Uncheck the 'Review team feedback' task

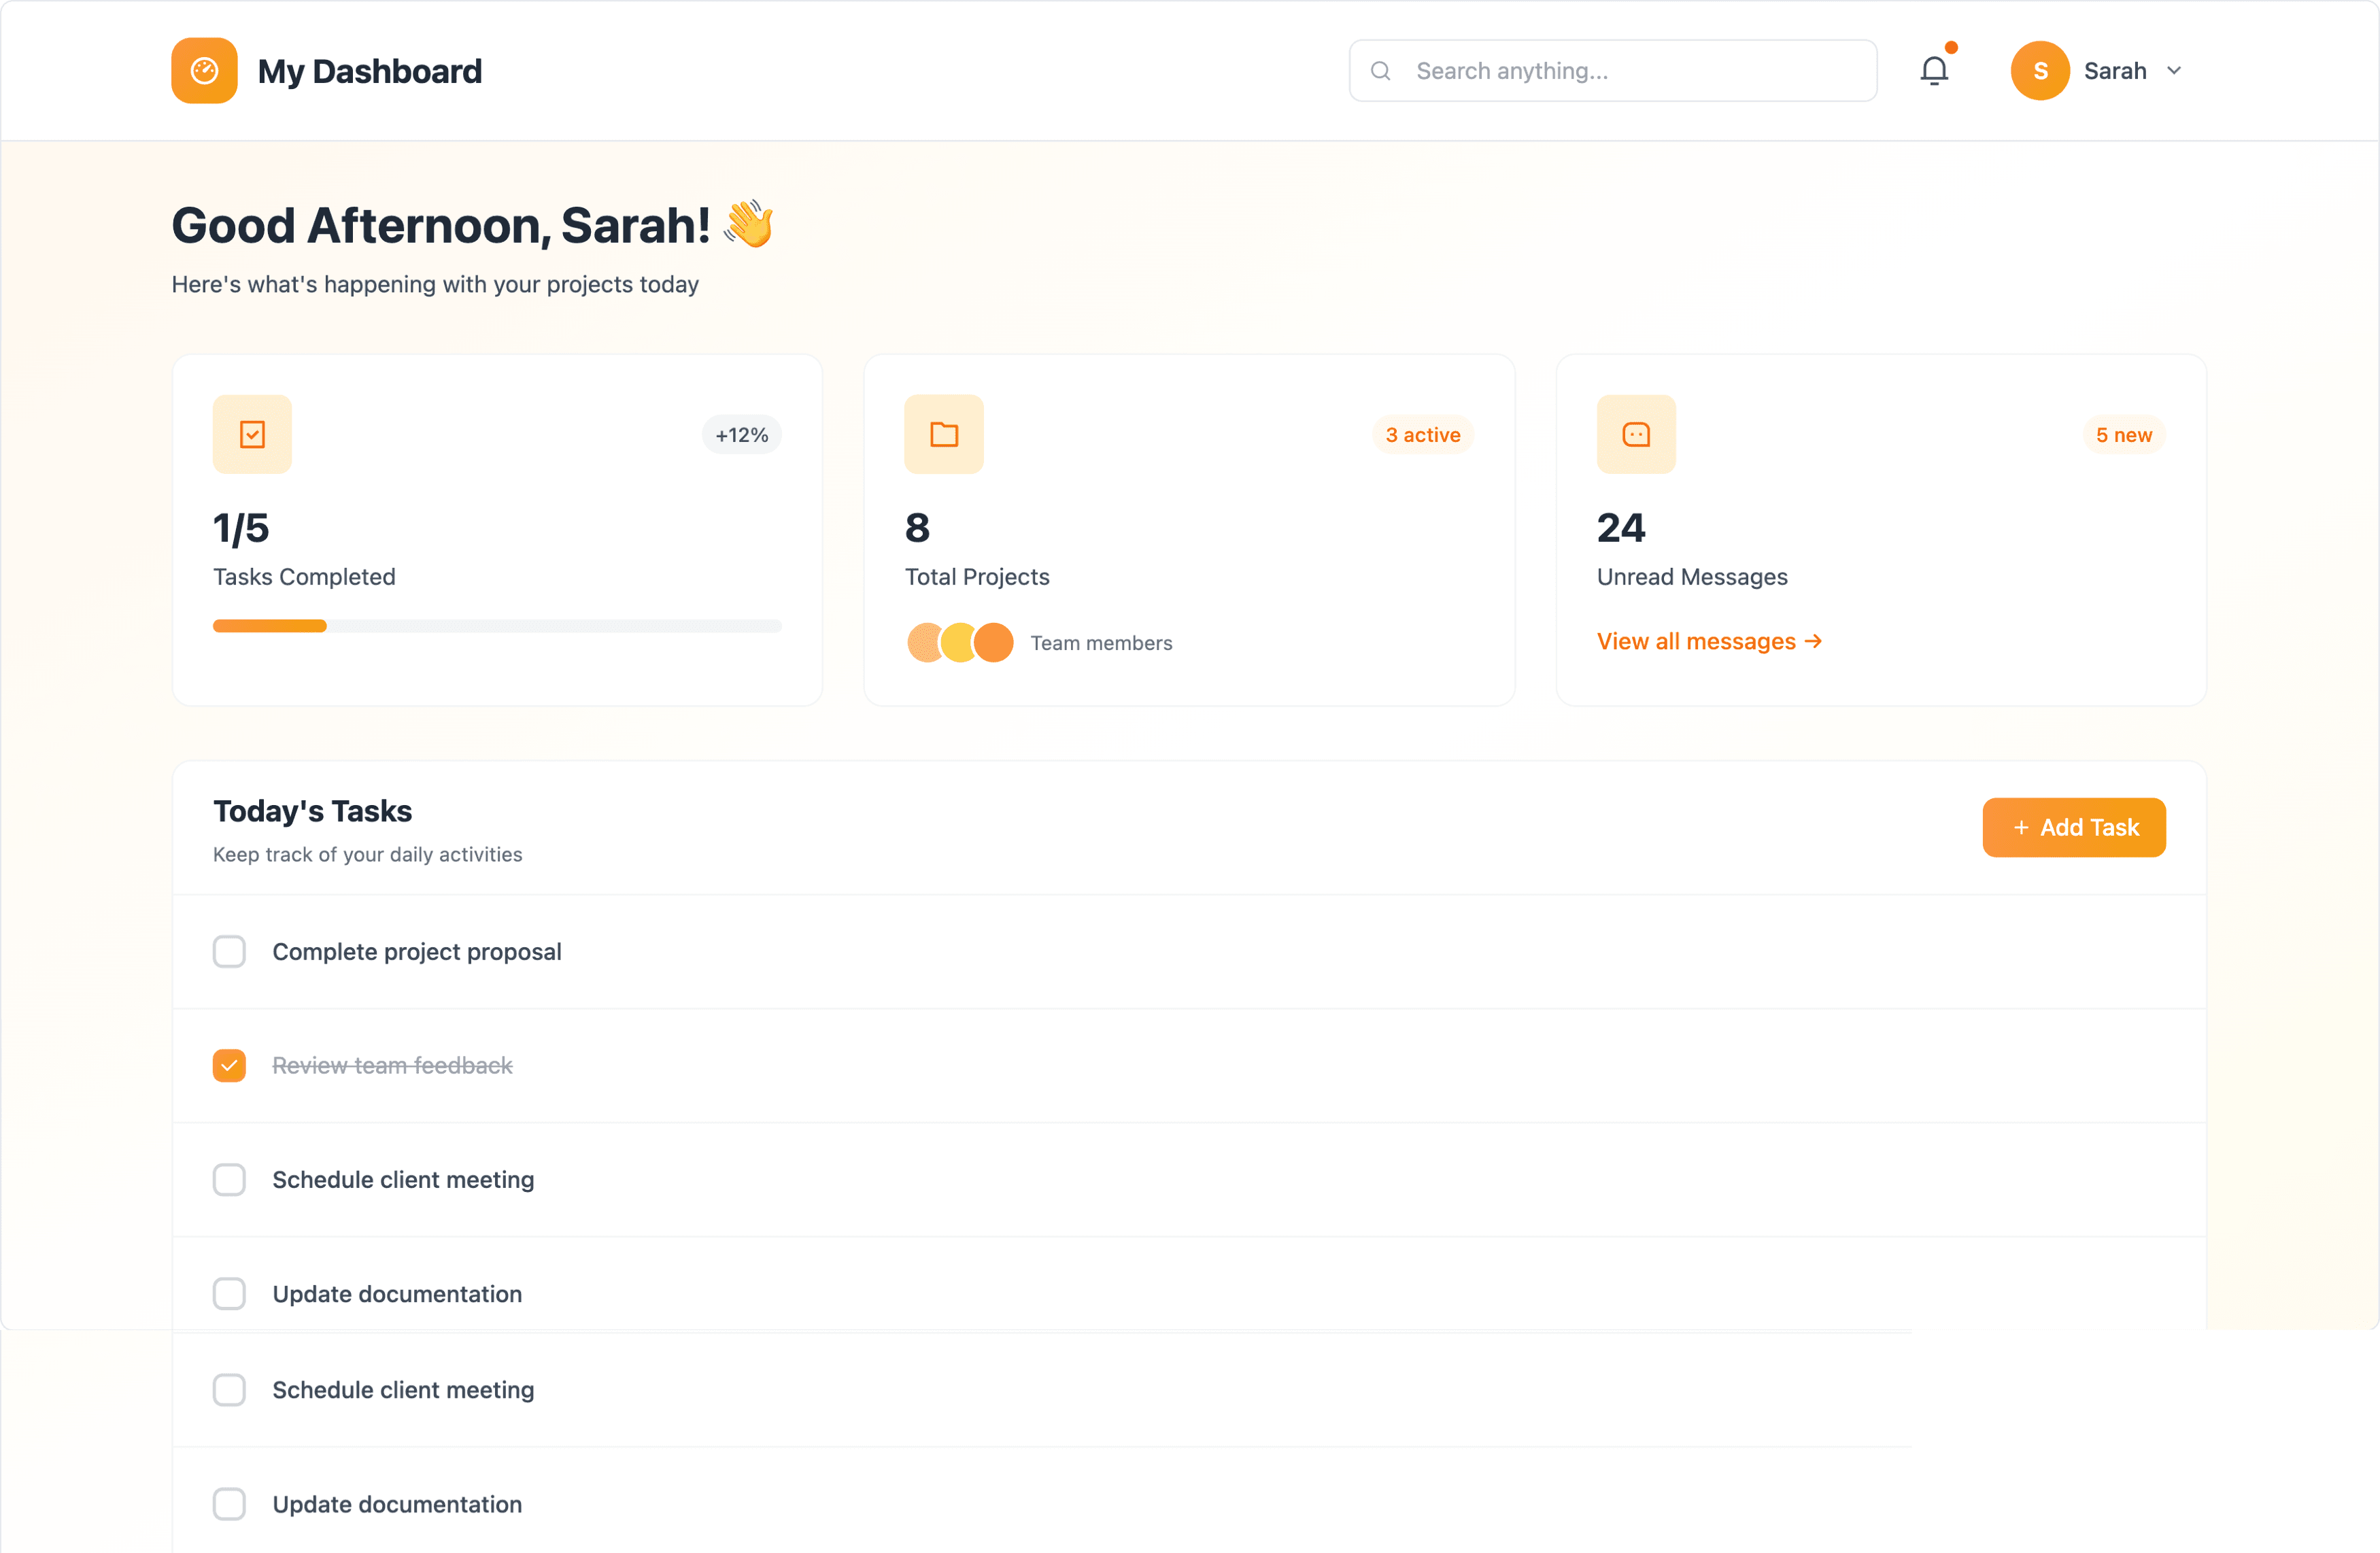(229, 1065)
